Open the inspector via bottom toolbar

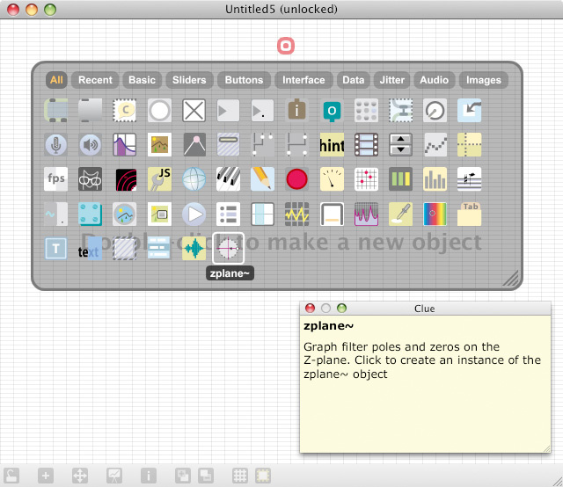point(149,476)
